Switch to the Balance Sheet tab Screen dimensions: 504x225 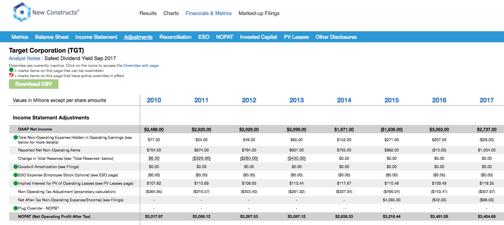[52, 37]
